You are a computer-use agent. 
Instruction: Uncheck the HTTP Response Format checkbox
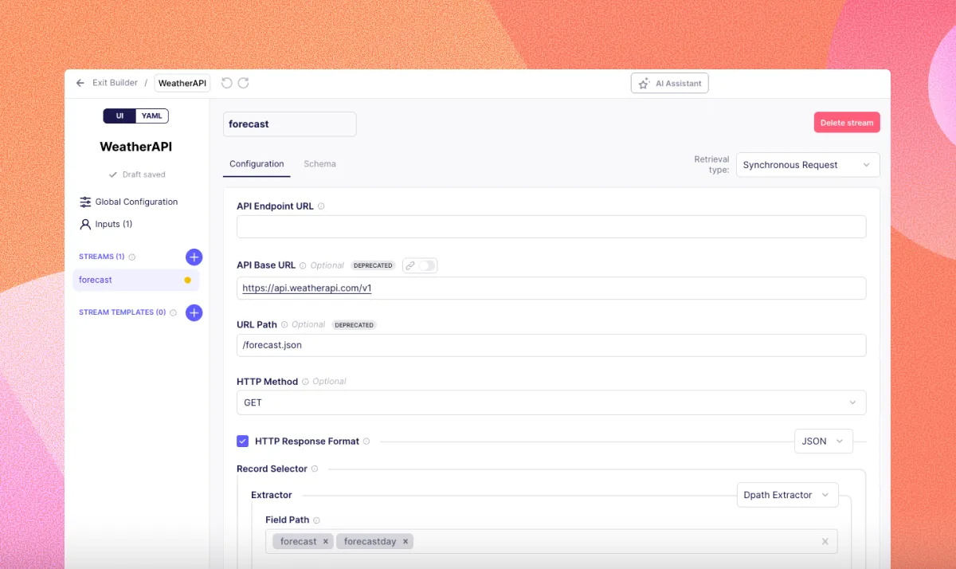coord(242,441)
